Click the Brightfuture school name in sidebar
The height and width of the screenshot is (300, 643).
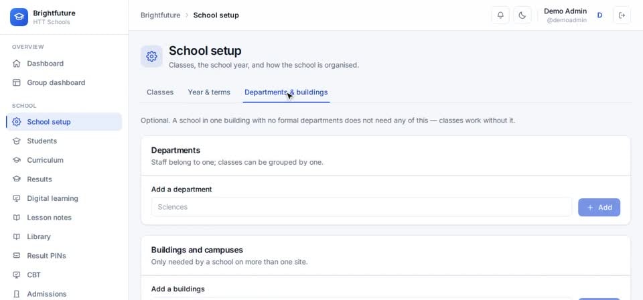pyautogui.click(x=54, y=13)
